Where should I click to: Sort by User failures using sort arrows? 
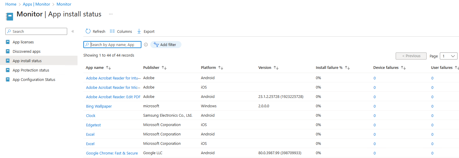(457, 68)
